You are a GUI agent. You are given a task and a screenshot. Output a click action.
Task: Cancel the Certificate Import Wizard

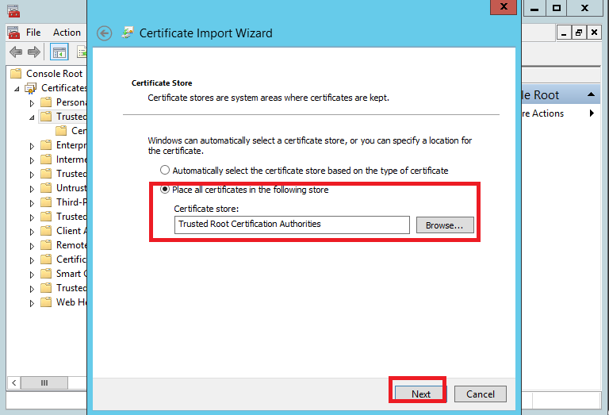click(x=481, y=394)
